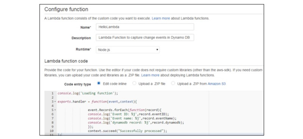Click the context.succeed code line
Viewport: 303px width, 139px height.
[127, 131]
